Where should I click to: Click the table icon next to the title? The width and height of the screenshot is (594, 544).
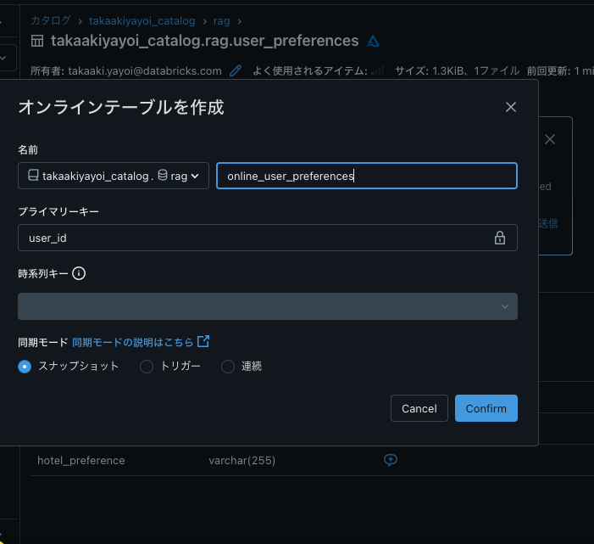click(x=37, y=41)
